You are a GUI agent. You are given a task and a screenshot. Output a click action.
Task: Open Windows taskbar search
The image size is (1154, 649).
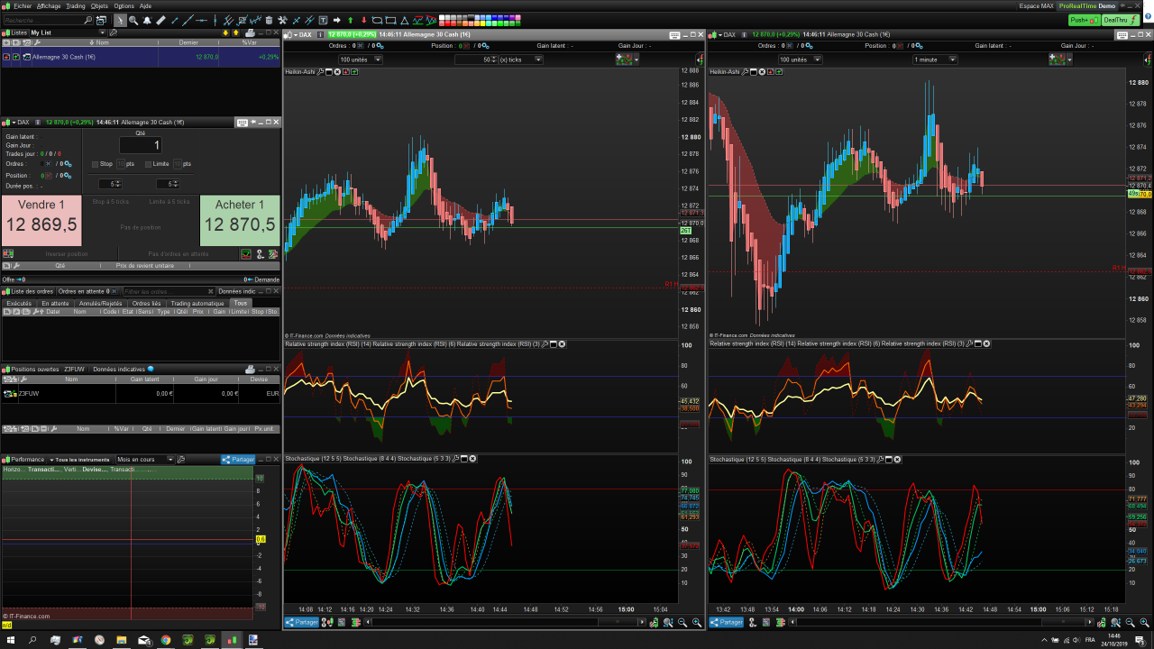point(32,640)
